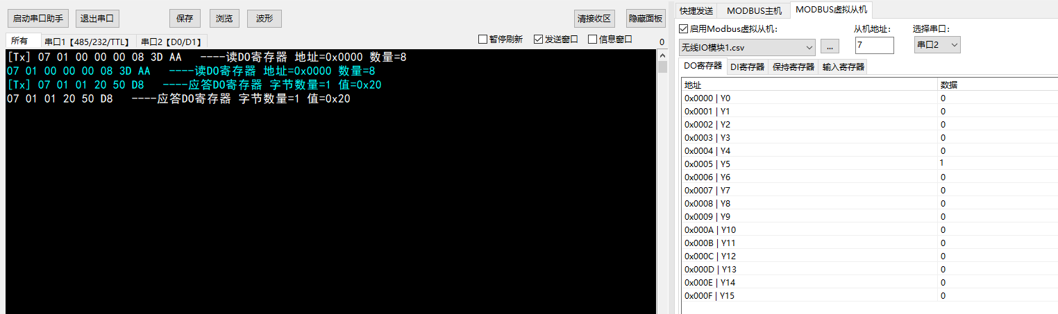
Task: Open the 波形 waveform view
Action: 264,18
